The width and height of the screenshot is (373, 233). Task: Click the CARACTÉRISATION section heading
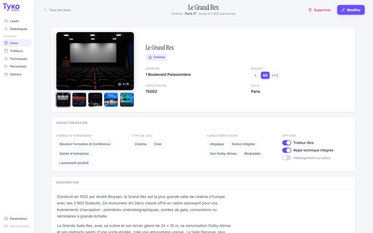pyautogui.click(x=72, y=123)
